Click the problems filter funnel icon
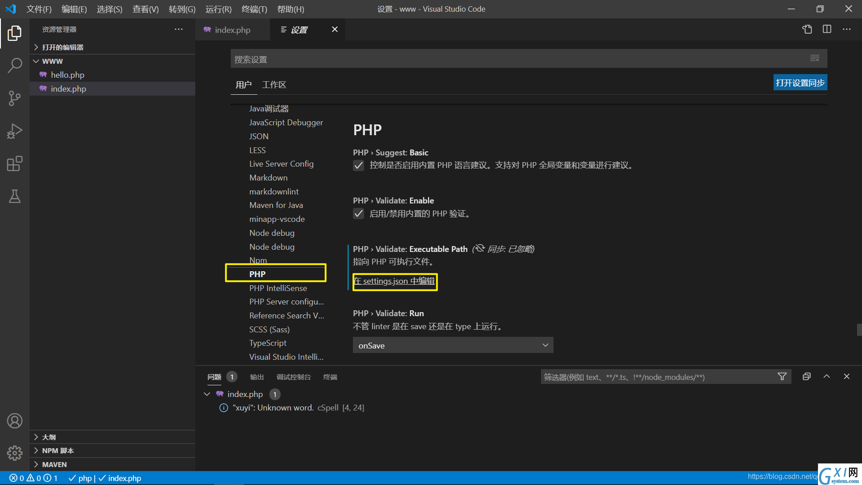 (782, 377)
